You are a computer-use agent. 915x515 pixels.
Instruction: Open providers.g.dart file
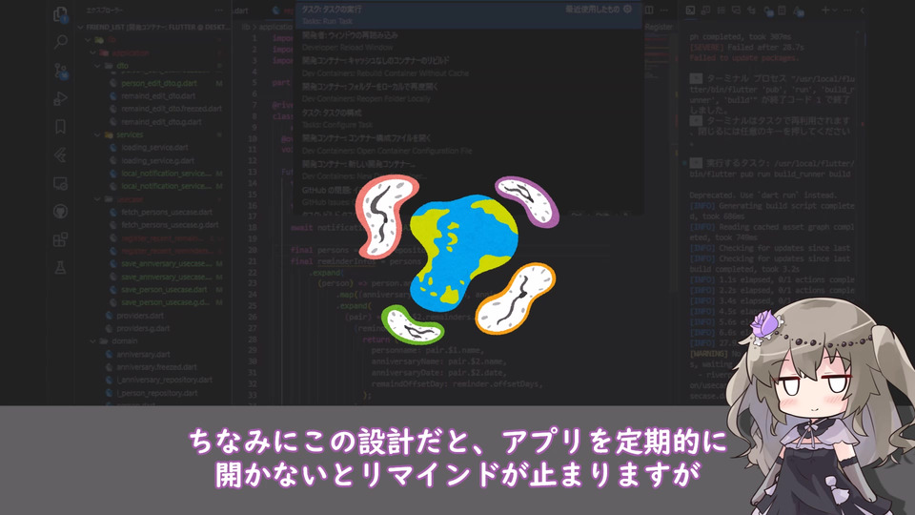pos(143,328)
